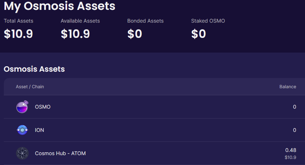305x165 pixels.
Task: Click the Cosmos Hub ATOM icon
Action: tap(22, 153)
